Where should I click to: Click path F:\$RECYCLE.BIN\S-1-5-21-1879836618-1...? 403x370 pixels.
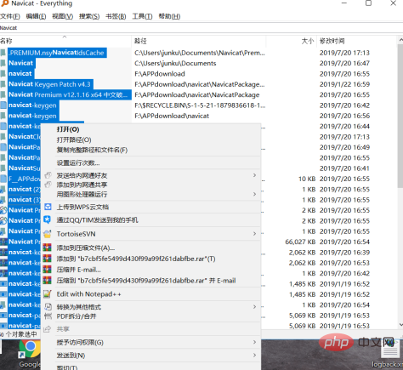200,105
